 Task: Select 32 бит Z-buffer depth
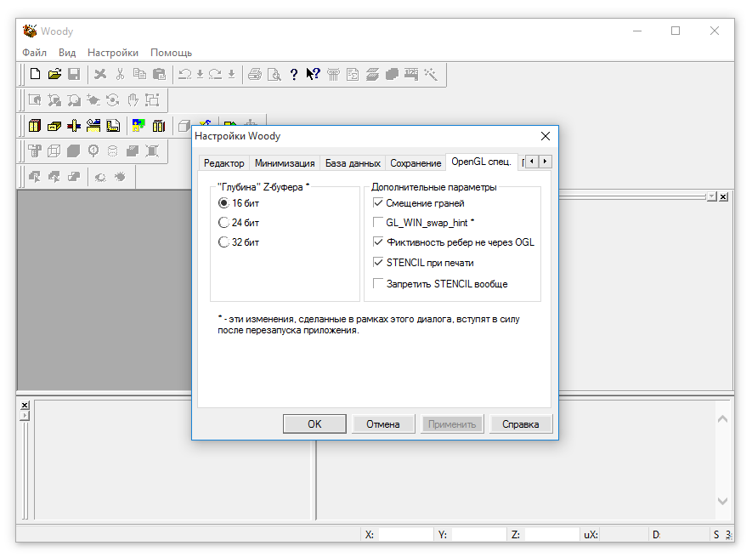(x=239, y=242)
